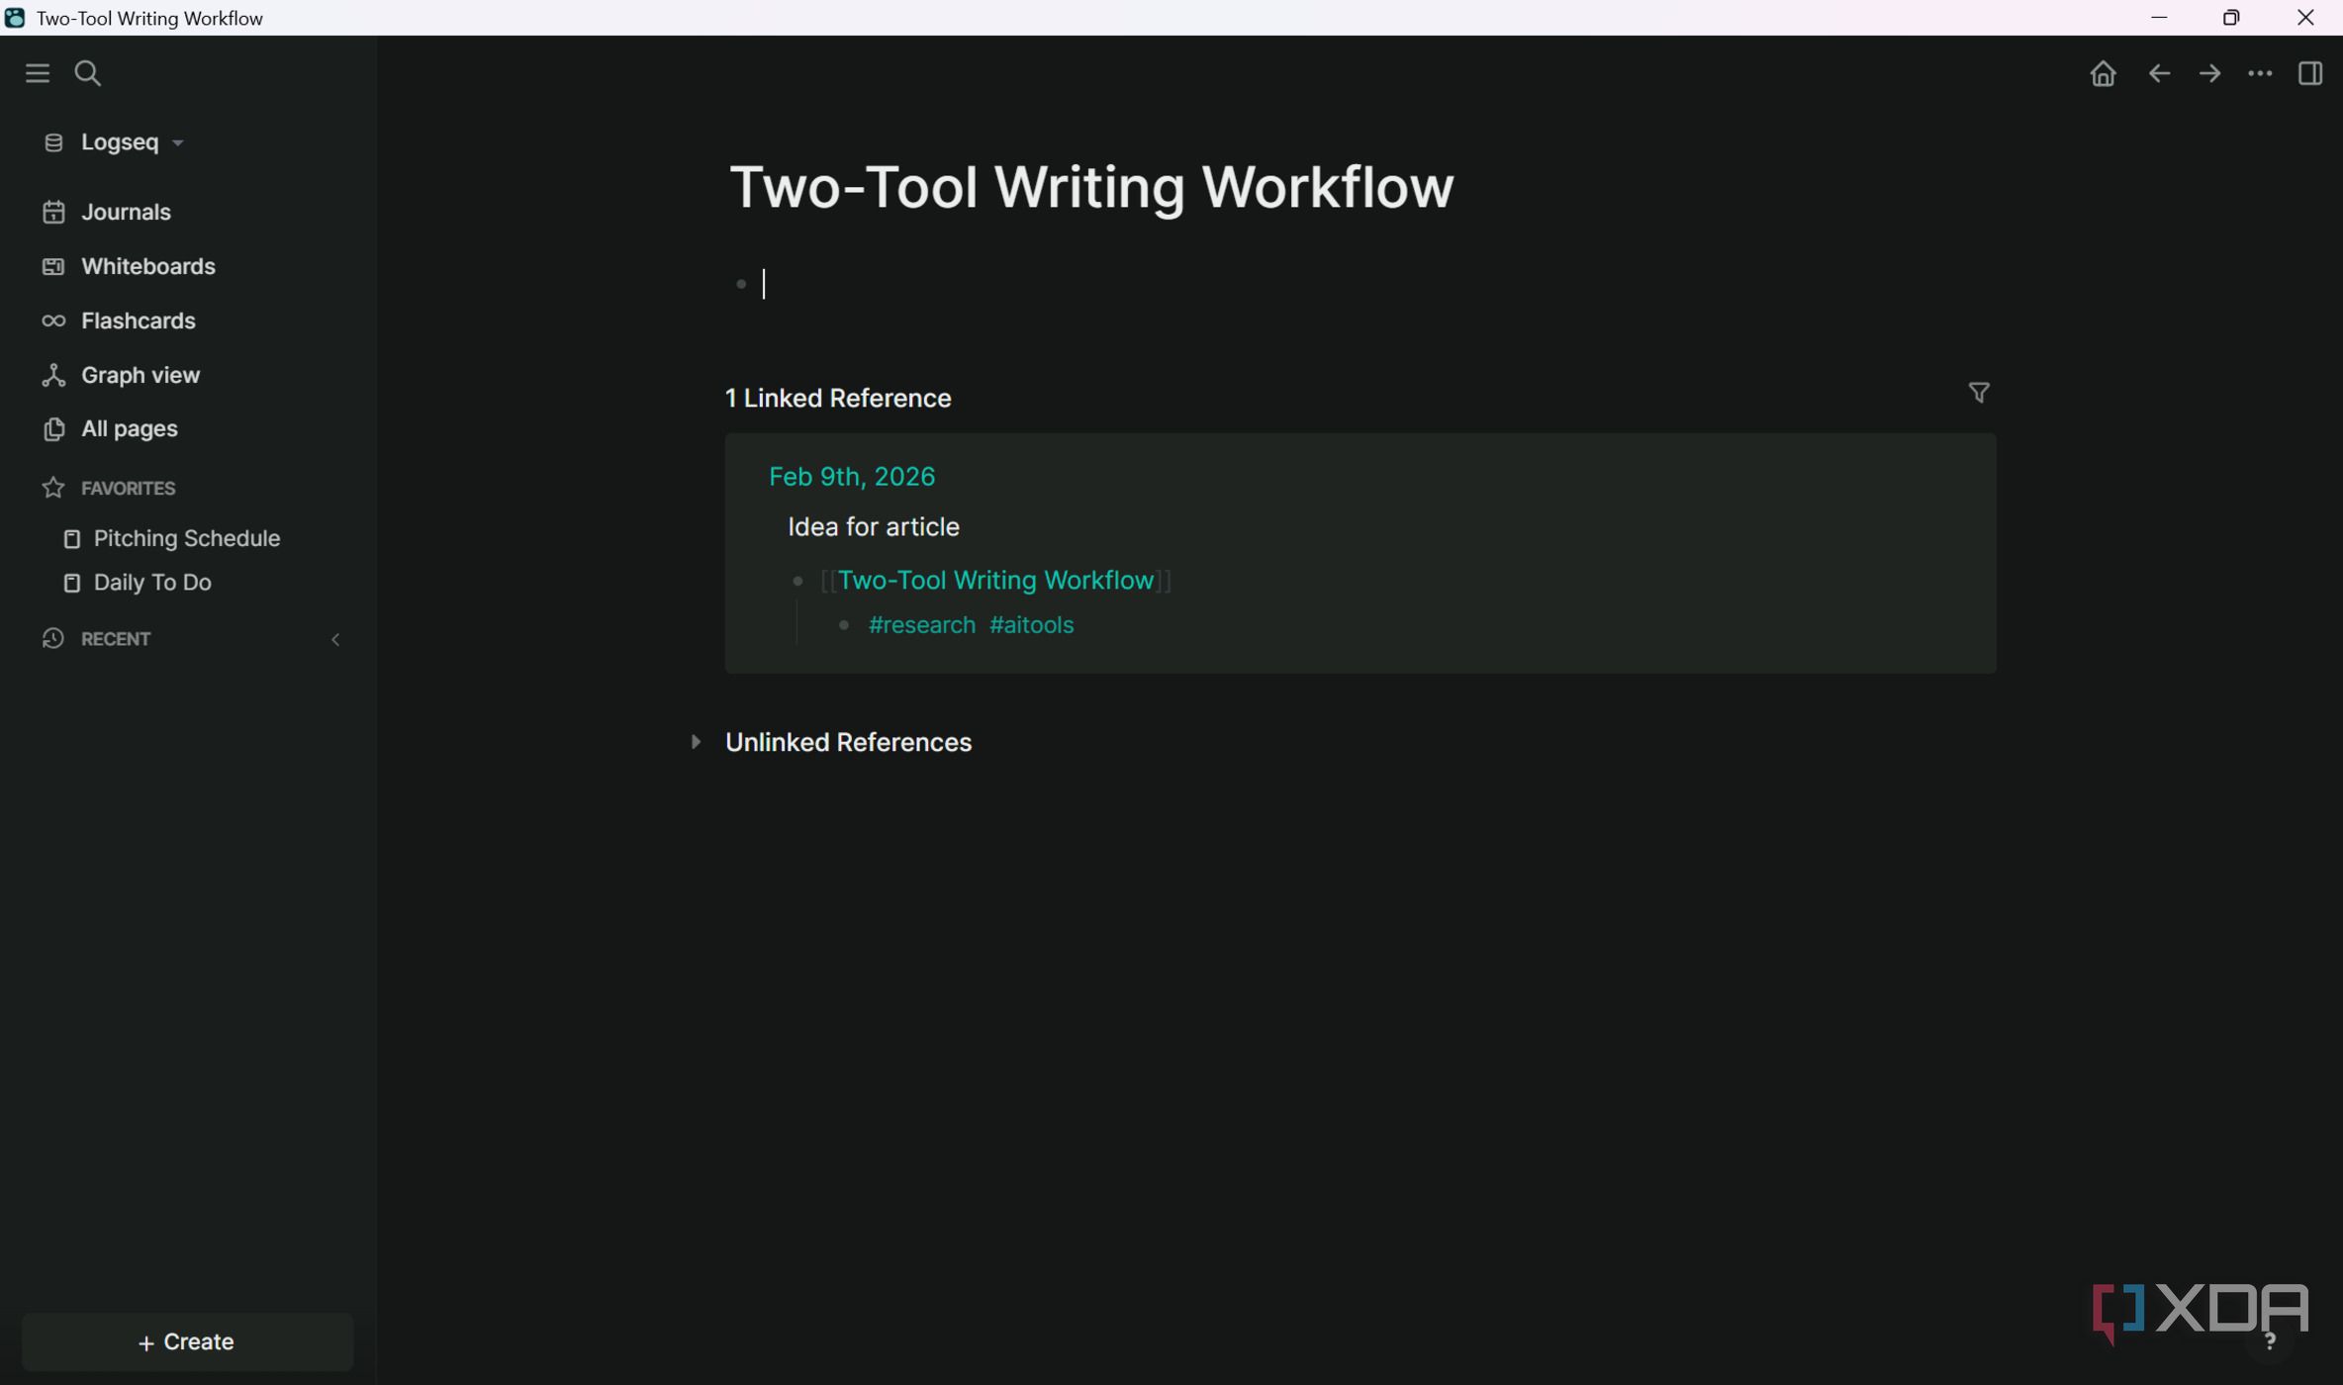Click the Unlinked References heading text
Viewport: 2343px width, 1385px height.
tap(848, 743)
